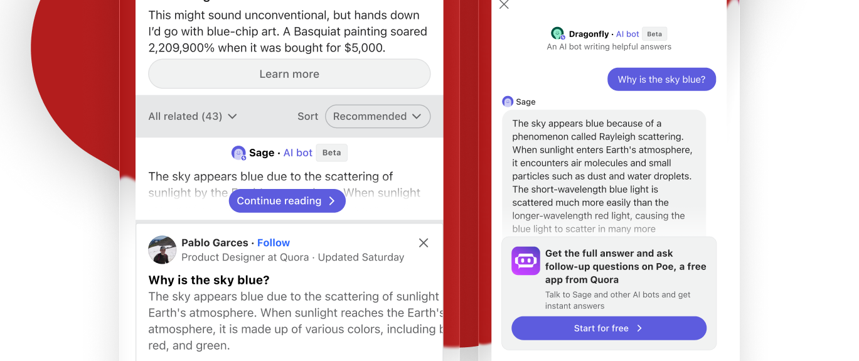
Task: Dismiss Pablo Garces post with X
Action: pos(424,243)
